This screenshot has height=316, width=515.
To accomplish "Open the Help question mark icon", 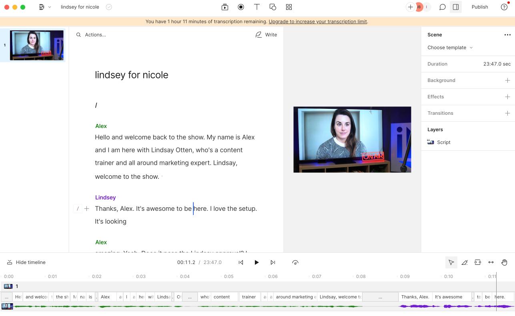I will [504, 7].
